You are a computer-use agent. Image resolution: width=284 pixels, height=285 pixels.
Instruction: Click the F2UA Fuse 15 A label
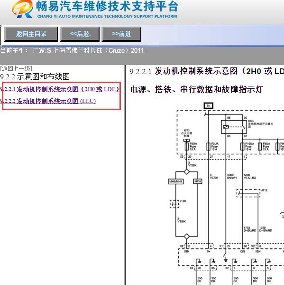215,146
